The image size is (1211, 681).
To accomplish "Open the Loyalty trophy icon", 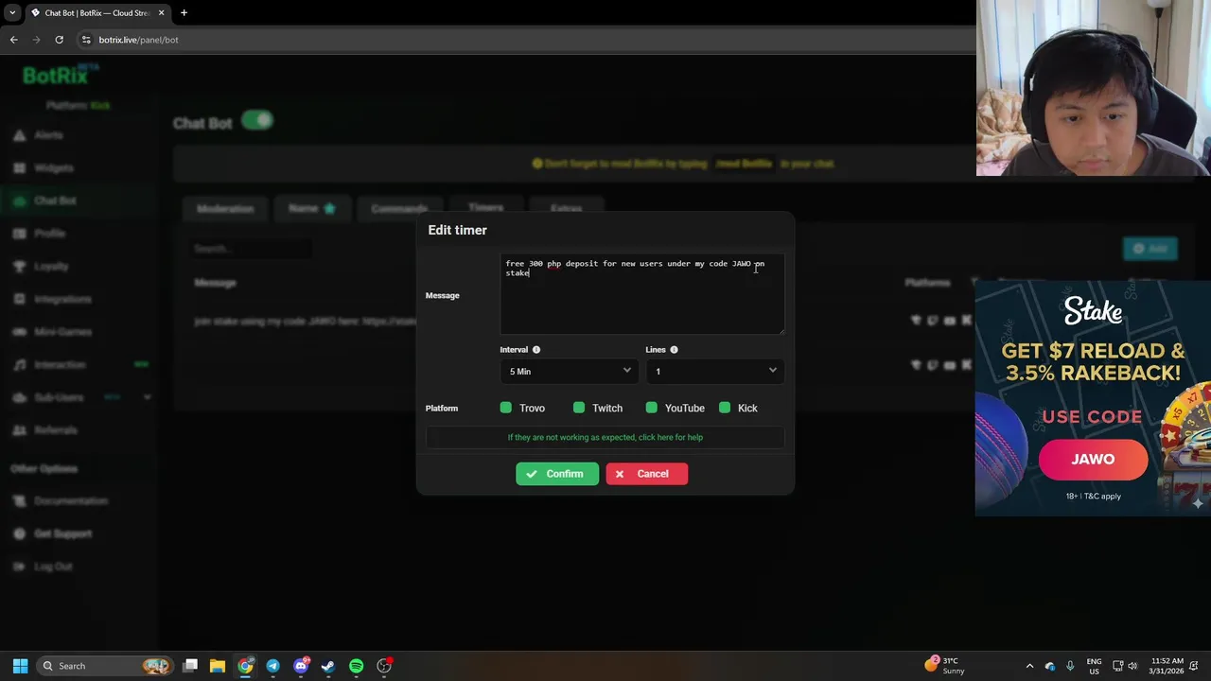I will point(19,267).
